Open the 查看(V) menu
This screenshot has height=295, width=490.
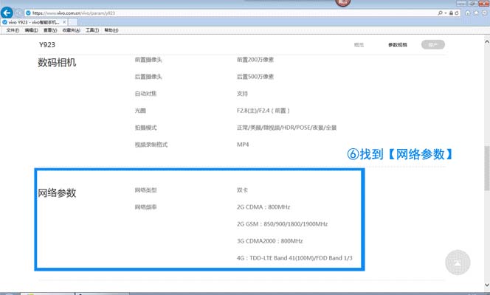coord(51,31)
